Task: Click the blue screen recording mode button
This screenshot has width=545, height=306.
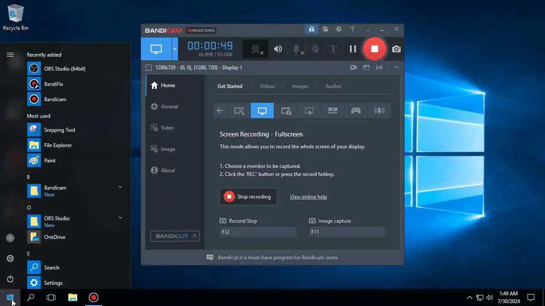Action: pyautogui.click(x=156, y=49)
